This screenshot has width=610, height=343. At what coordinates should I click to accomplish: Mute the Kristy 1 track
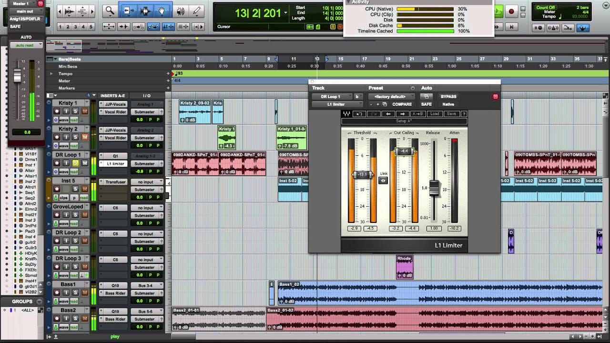pyautogui.click(x=85, y=111)
